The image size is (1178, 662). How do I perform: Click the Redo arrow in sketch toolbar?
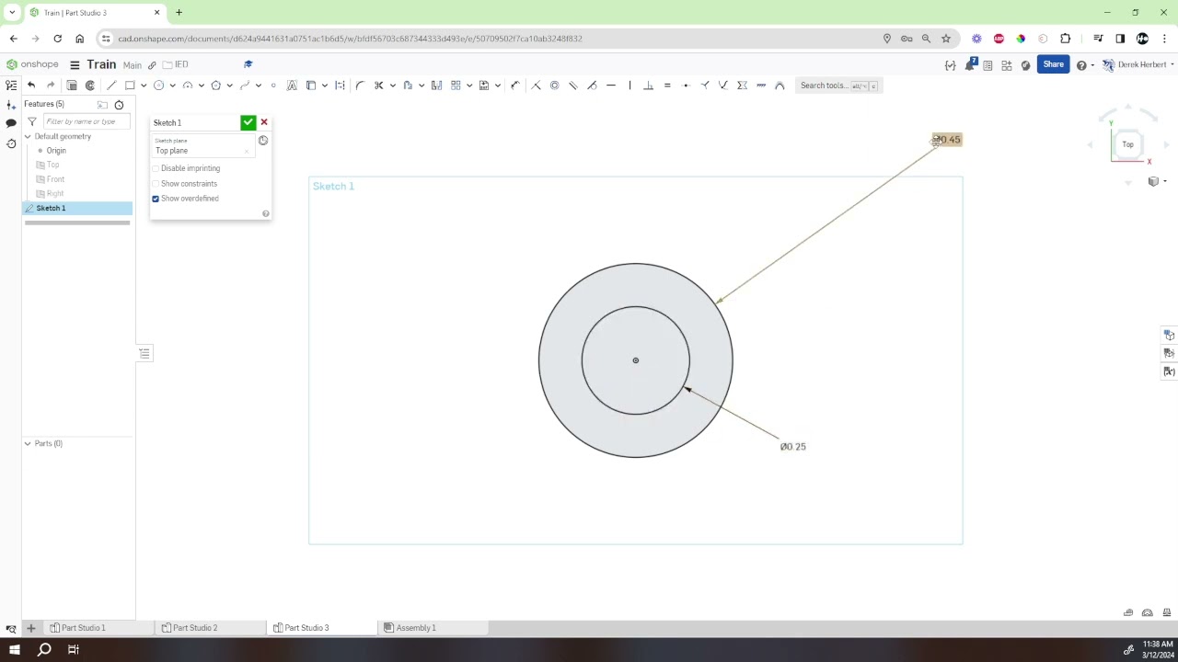click(x=51, y=86)
